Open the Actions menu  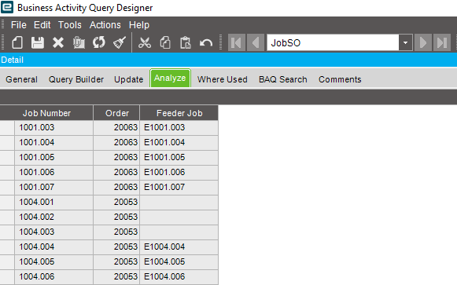(x=105, y=25)
